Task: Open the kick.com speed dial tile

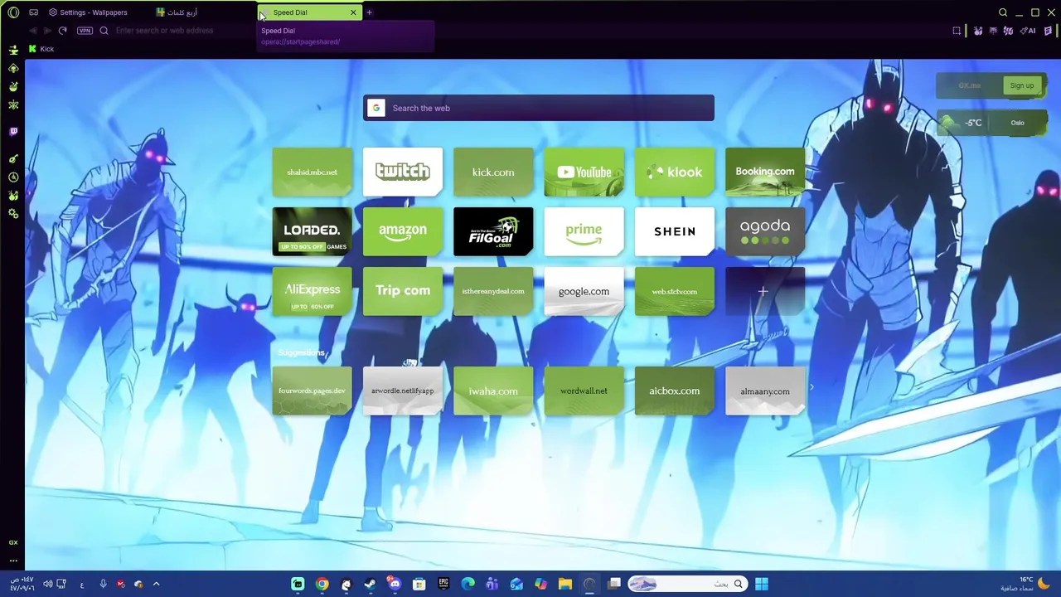Action: point(493,172)
